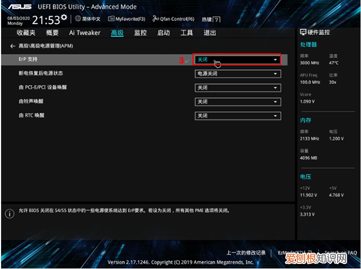Screen dimensions: 361x269
Task: Click the Qfan fan icon
Action: click(x=156, y=19)
